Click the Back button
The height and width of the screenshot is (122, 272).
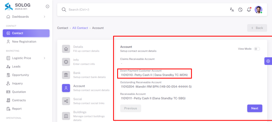(257, 28)
